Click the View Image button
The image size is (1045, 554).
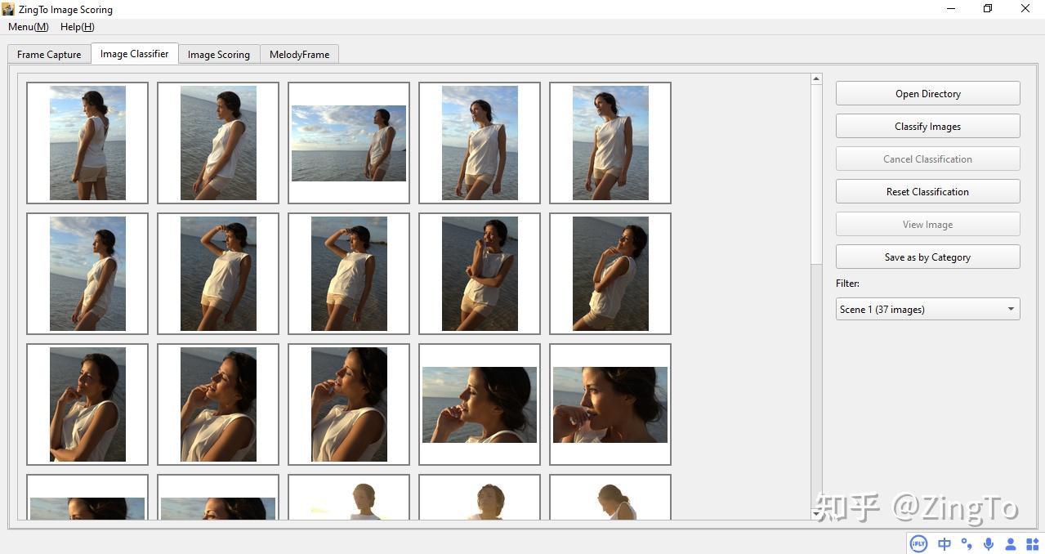(927, 225)
